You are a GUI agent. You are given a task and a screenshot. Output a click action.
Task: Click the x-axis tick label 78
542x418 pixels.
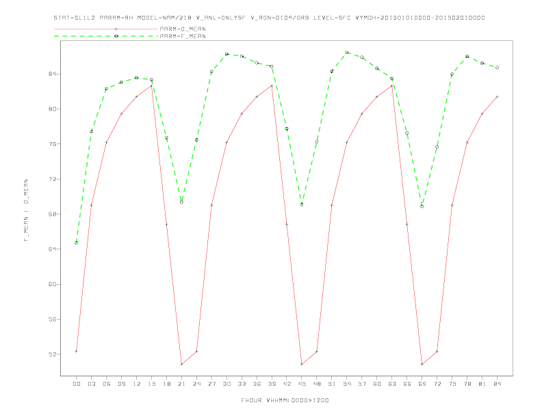tap(467, 384)
